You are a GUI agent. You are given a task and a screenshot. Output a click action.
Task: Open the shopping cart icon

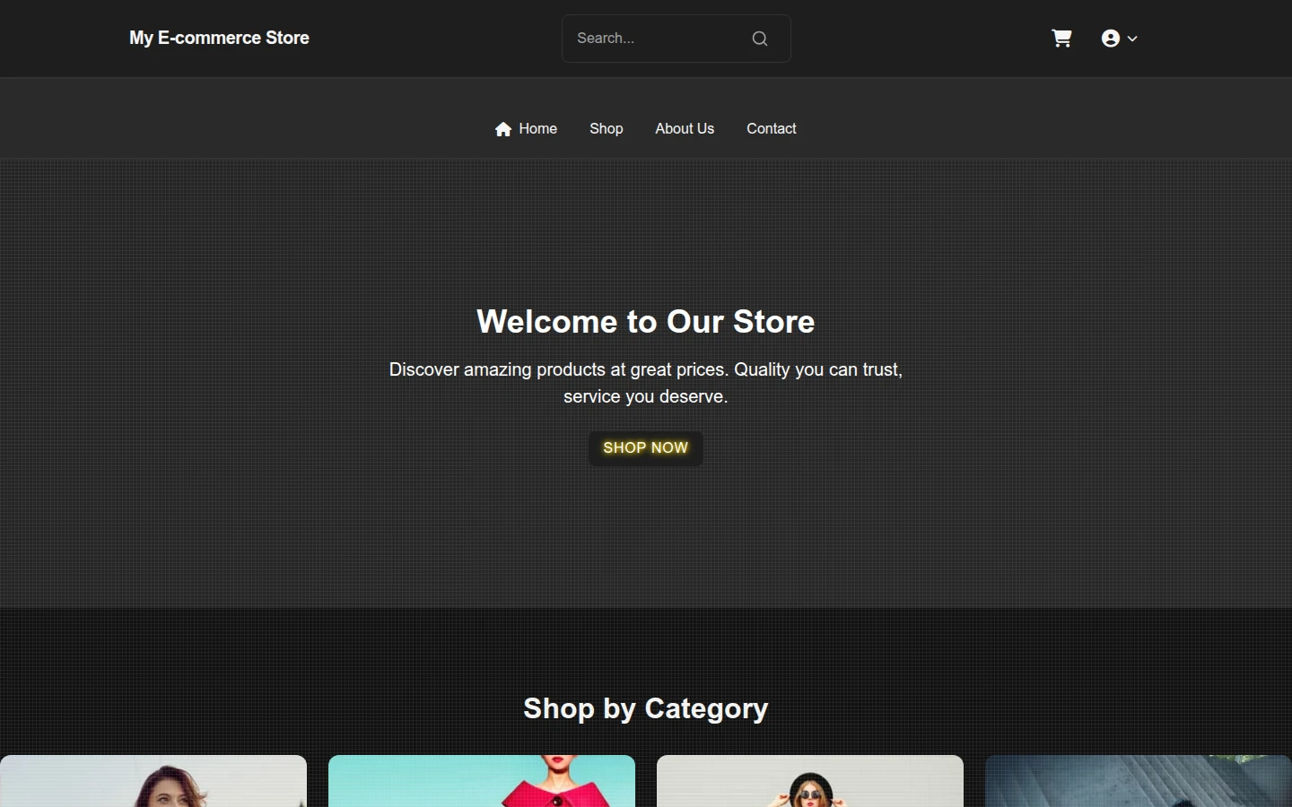click(x=1061, y=39)
